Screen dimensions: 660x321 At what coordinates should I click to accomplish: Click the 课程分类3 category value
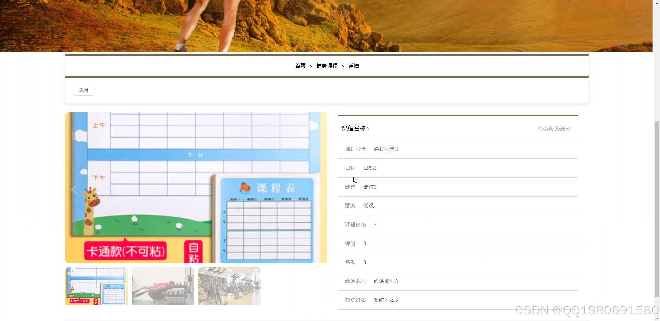[385, 149]
